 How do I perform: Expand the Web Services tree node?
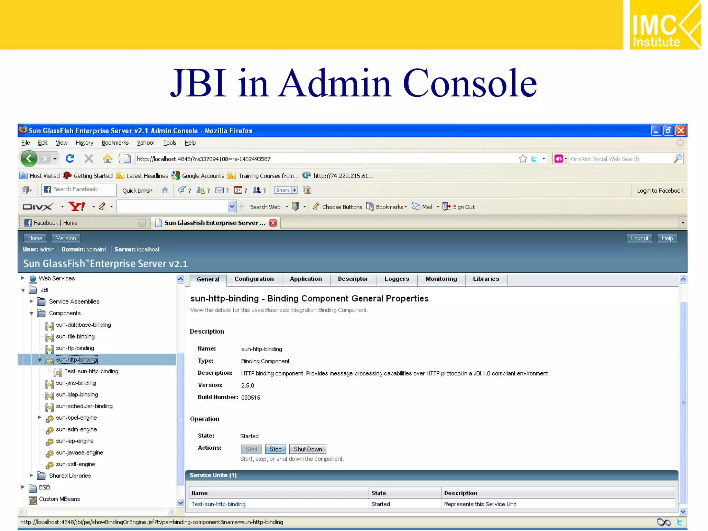coord(23,278)
